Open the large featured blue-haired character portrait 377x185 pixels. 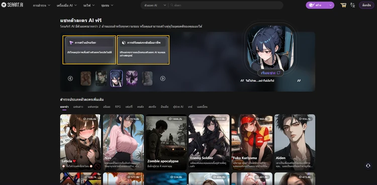click(270, 48)
